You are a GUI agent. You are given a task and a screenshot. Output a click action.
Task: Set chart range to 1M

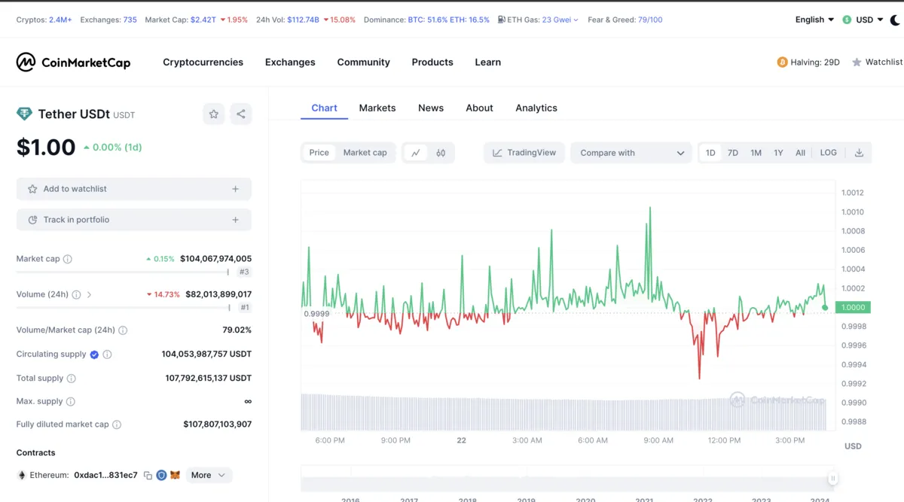click(x=756, y=153)
